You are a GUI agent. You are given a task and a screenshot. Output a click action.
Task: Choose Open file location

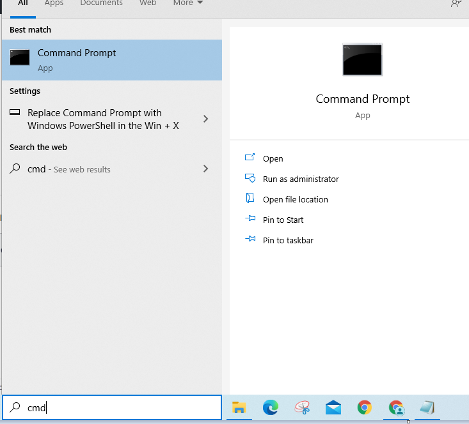point(295,199)
